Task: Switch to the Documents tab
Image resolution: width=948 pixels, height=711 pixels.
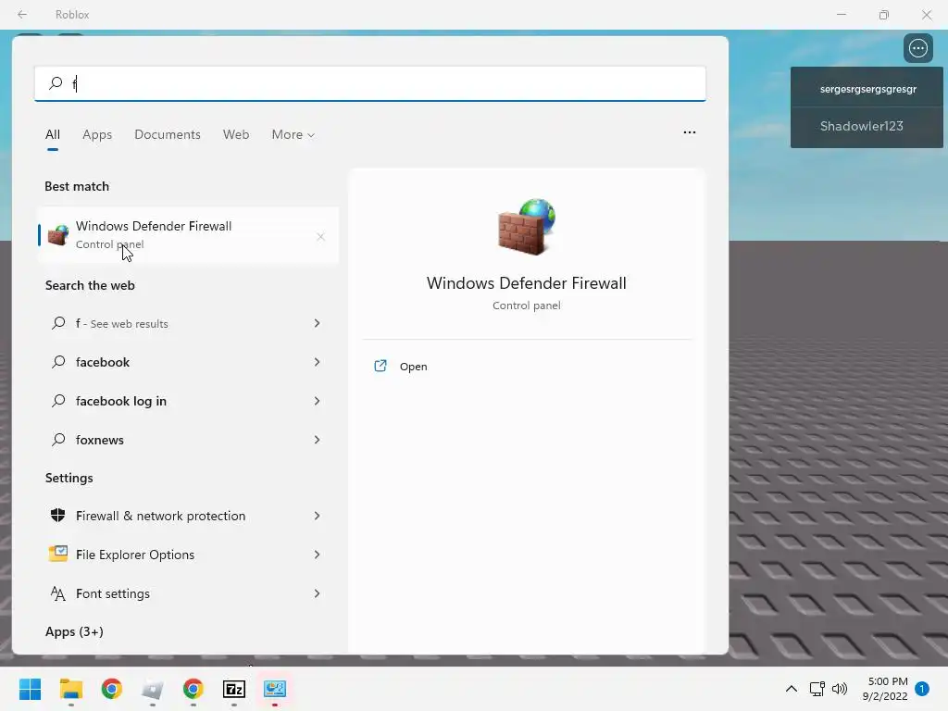Action: point(168,134)
